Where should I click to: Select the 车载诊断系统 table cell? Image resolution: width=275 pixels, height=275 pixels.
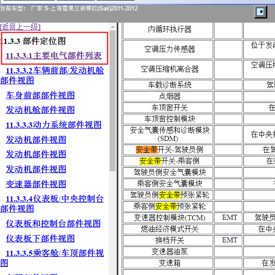[168, 85]
